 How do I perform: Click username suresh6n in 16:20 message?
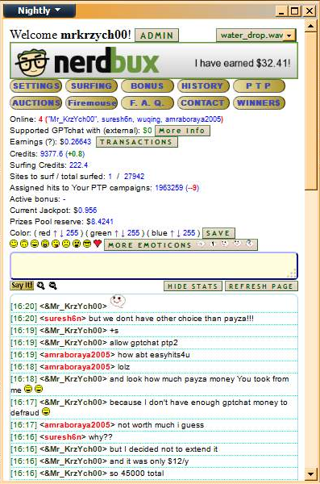tap(63, 319)
